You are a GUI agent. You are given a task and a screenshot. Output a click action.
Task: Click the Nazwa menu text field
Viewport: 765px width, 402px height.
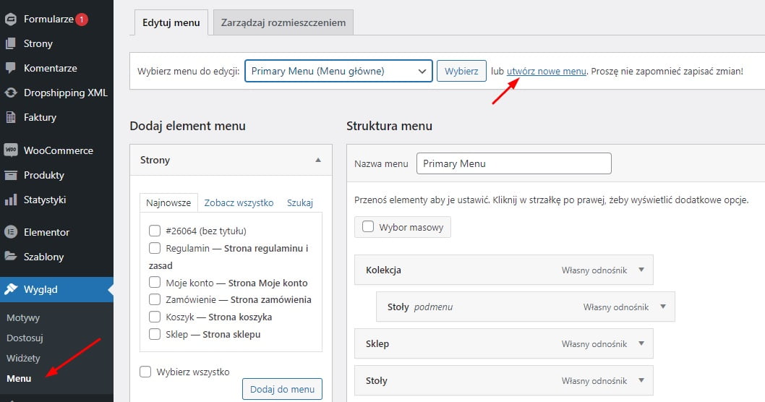point(514,163)
